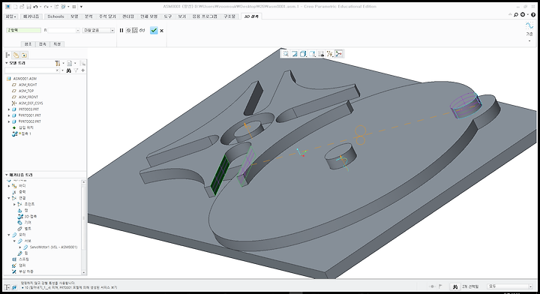This screenshot has height=294, width=540.
Task: Select ASM0001.ASM in the model tree
Action: point(25,79)
